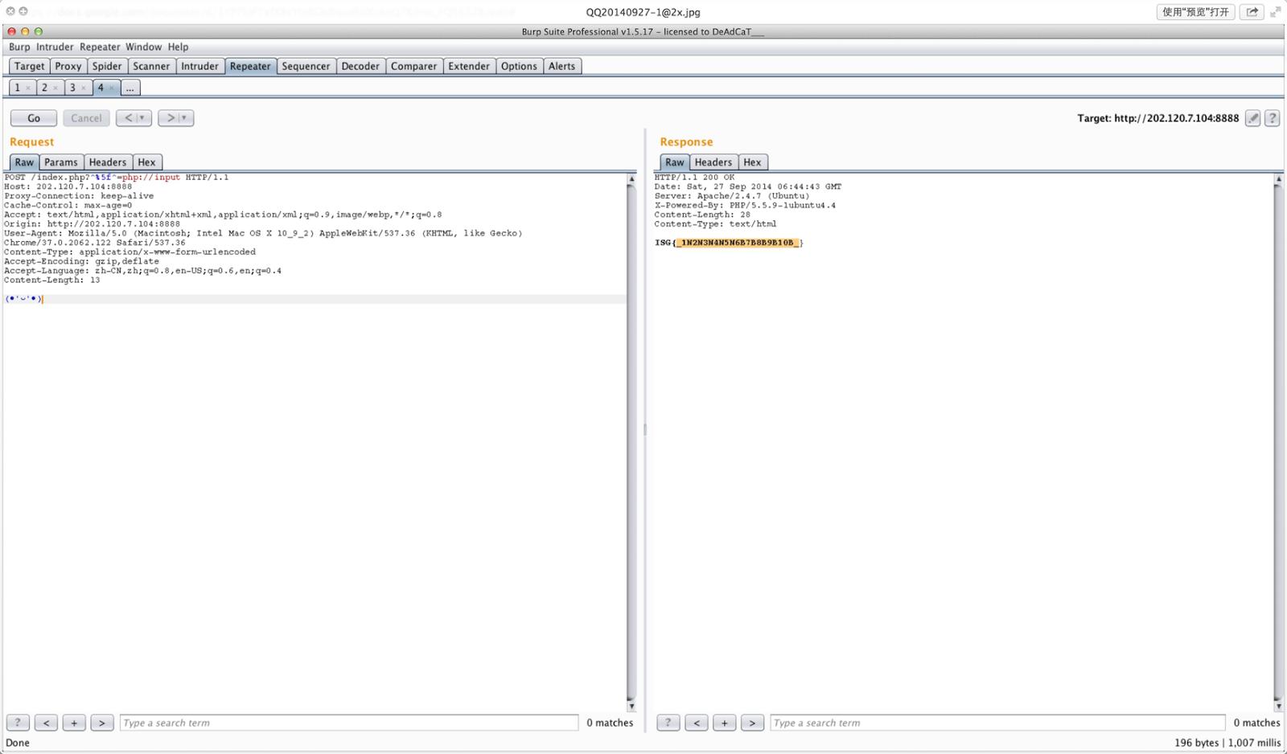Add new Repeater tab with ellipsis
1287x754 pixels.
(130, 88)
